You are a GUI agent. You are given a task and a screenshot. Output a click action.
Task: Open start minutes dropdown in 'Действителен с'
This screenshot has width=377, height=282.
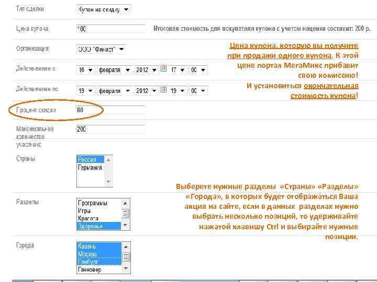198,70
